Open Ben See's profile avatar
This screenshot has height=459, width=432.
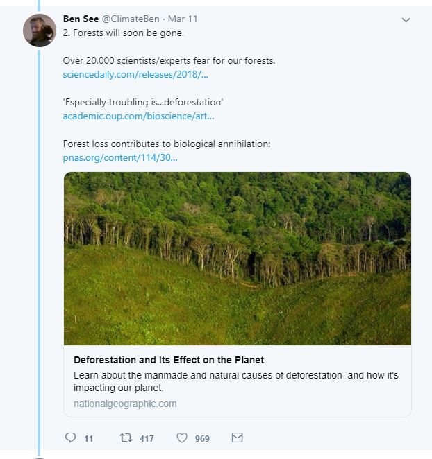click(x=40, y=30)
